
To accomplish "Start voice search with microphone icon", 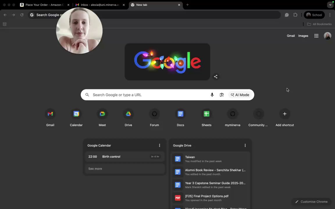I will 212,95.
